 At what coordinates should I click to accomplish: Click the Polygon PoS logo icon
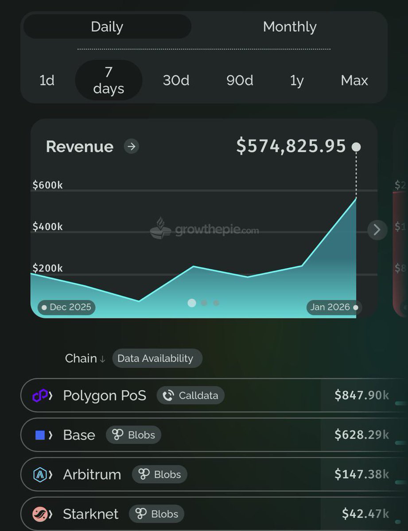39,396
